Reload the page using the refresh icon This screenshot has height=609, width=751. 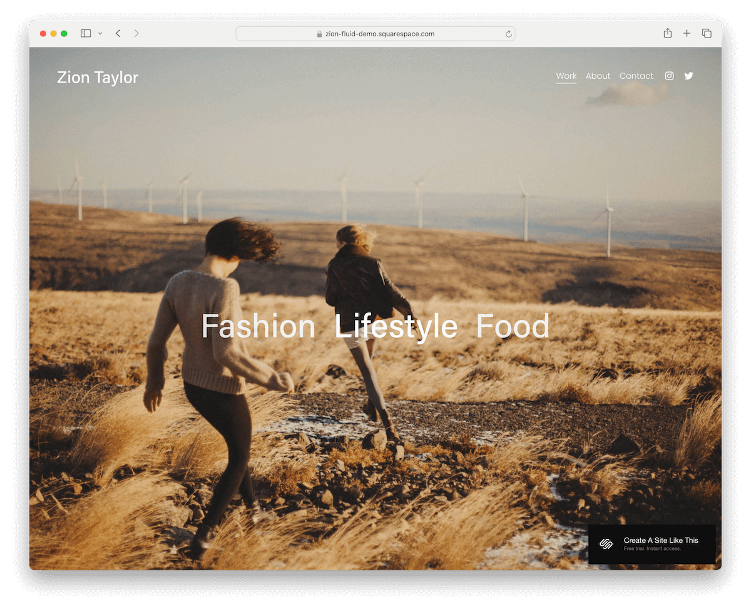[x=508, y=33]
